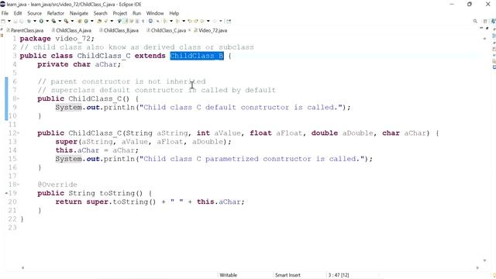Click the New file toolbar icon
496x279 pixels.
[x=3, y=21]
